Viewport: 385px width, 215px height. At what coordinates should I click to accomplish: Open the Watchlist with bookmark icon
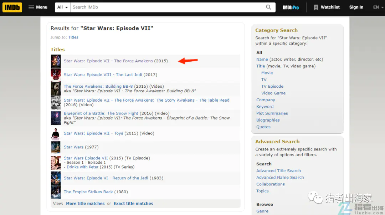tap(326, 7)
